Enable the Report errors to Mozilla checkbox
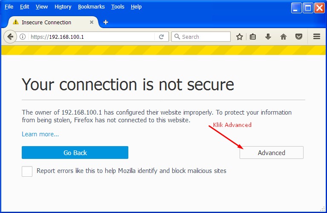Image resolution: width=327 pixels, height=213 pixels. (x=27, y=171)
